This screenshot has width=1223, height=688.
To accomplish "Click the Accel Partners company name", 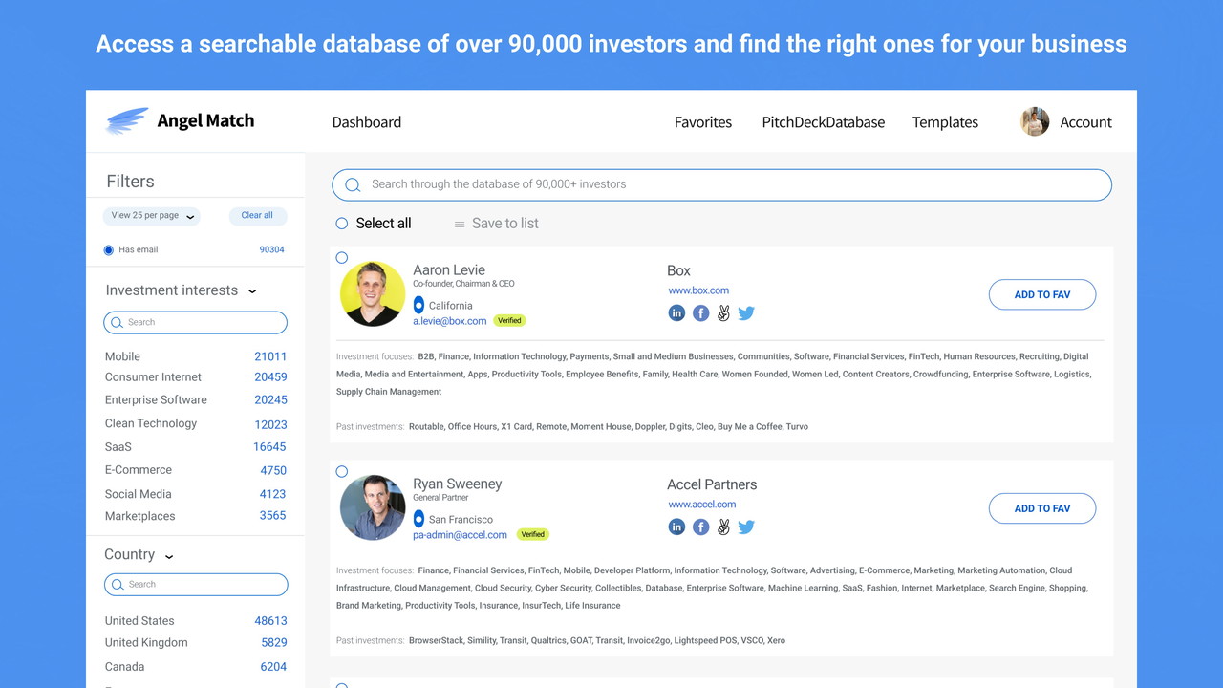I will 712,484.
